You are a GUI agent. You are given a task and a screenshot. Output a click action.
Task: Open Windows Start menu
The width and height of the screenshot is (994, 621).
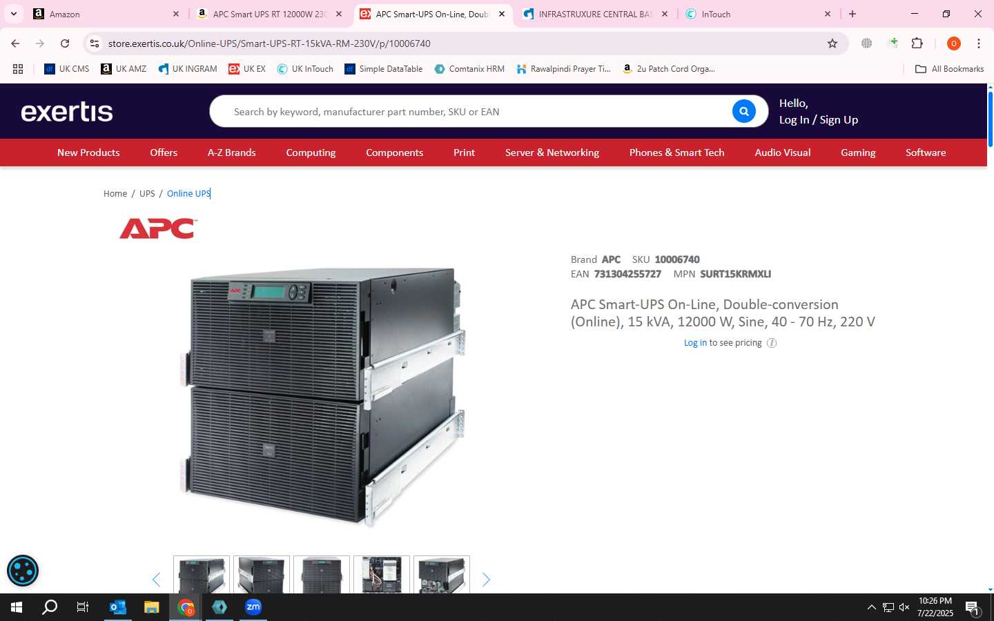(17, 607)
